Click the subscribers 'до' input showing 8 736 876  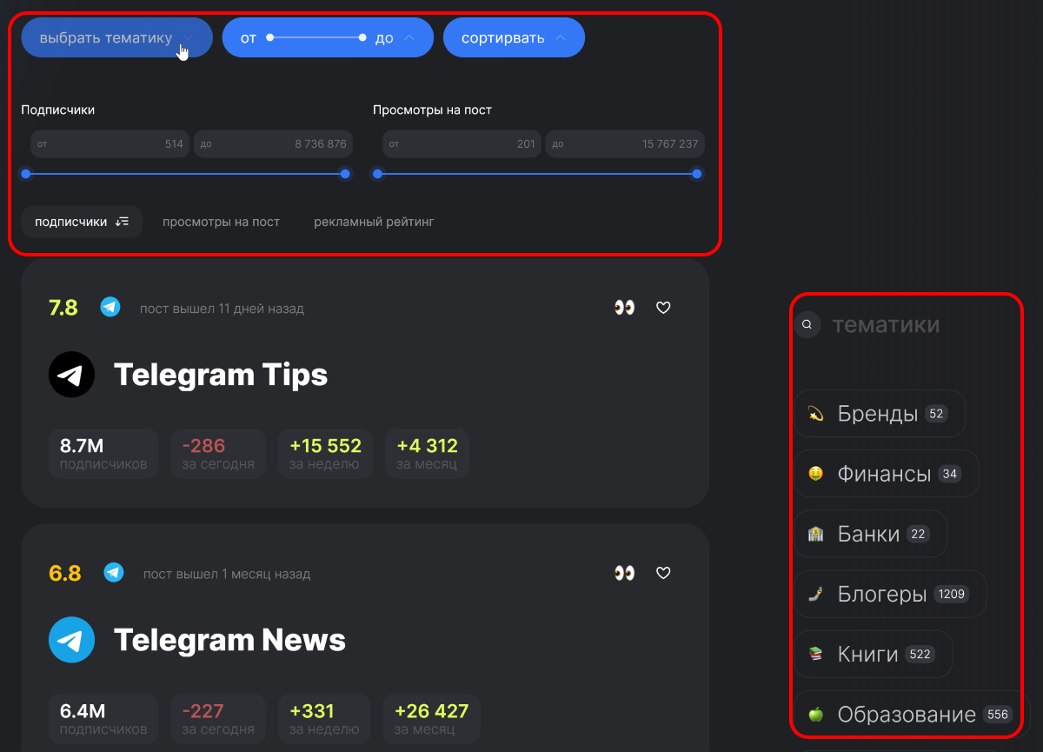coord(273,144)
